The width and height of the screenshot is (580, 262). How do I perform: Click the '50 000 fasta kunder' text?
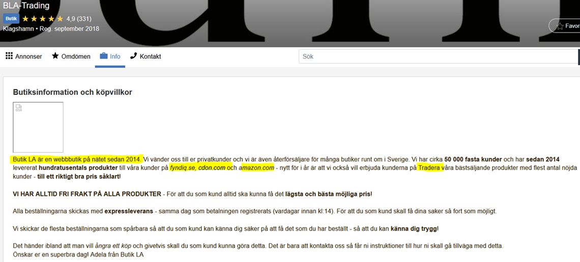[473, 159]
